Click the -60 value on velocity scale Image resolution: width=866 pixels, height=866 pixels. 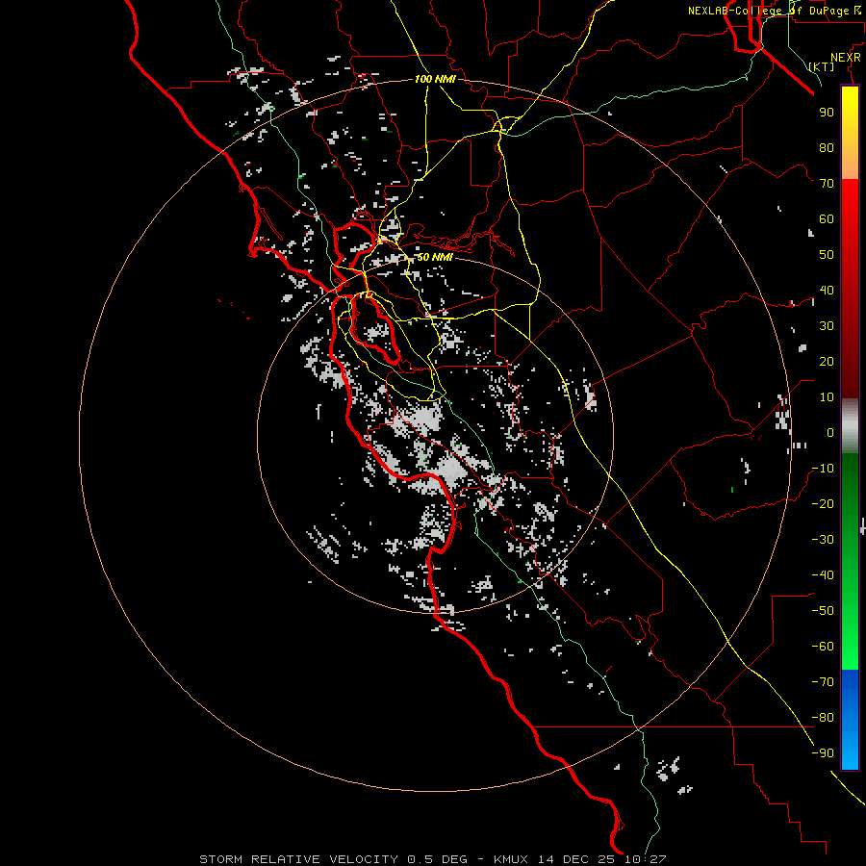(823, 647)
